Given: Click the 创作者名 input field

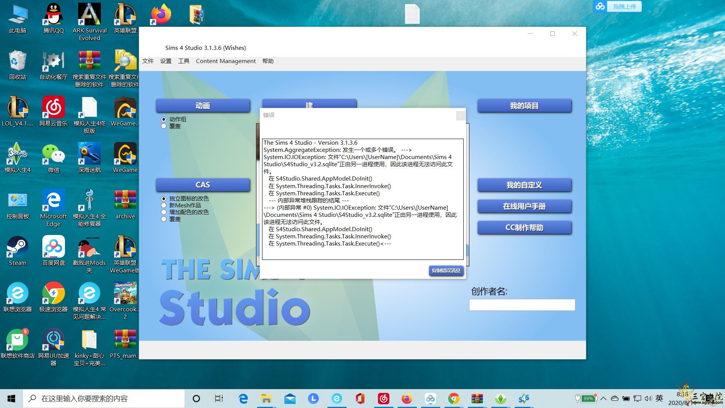Looking at the screenshot, I should 522,305.
